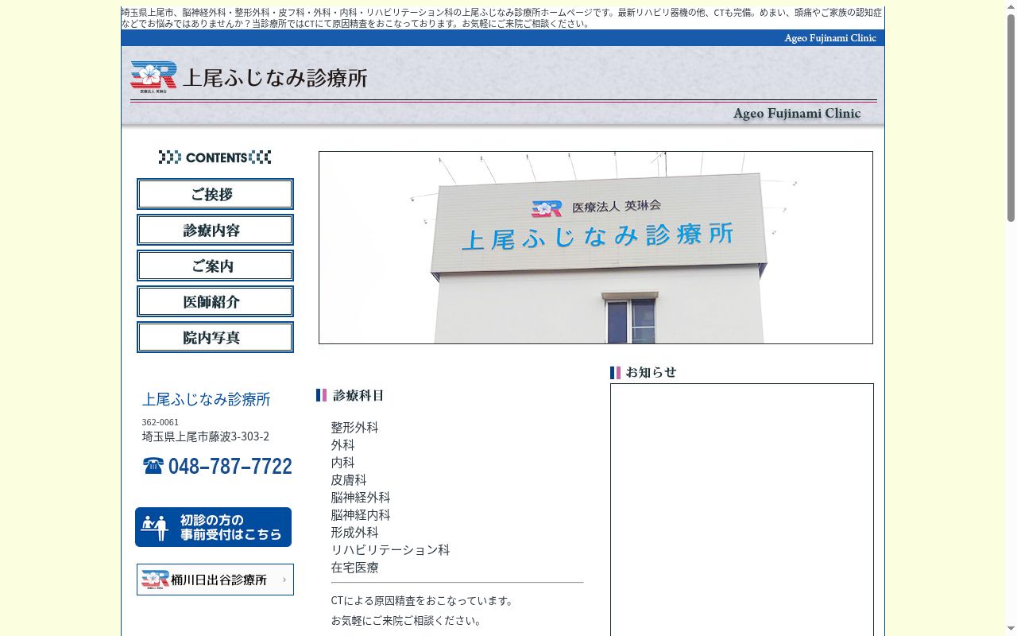Click inside the お知らせ news box
This screenshot has width=1017, height=636.
pos(742,510)
